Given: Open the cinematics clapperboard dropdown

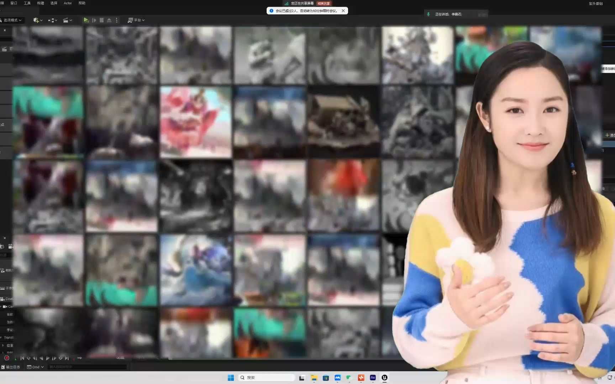Looking at the screenshot, I should (x=67, y=20).
